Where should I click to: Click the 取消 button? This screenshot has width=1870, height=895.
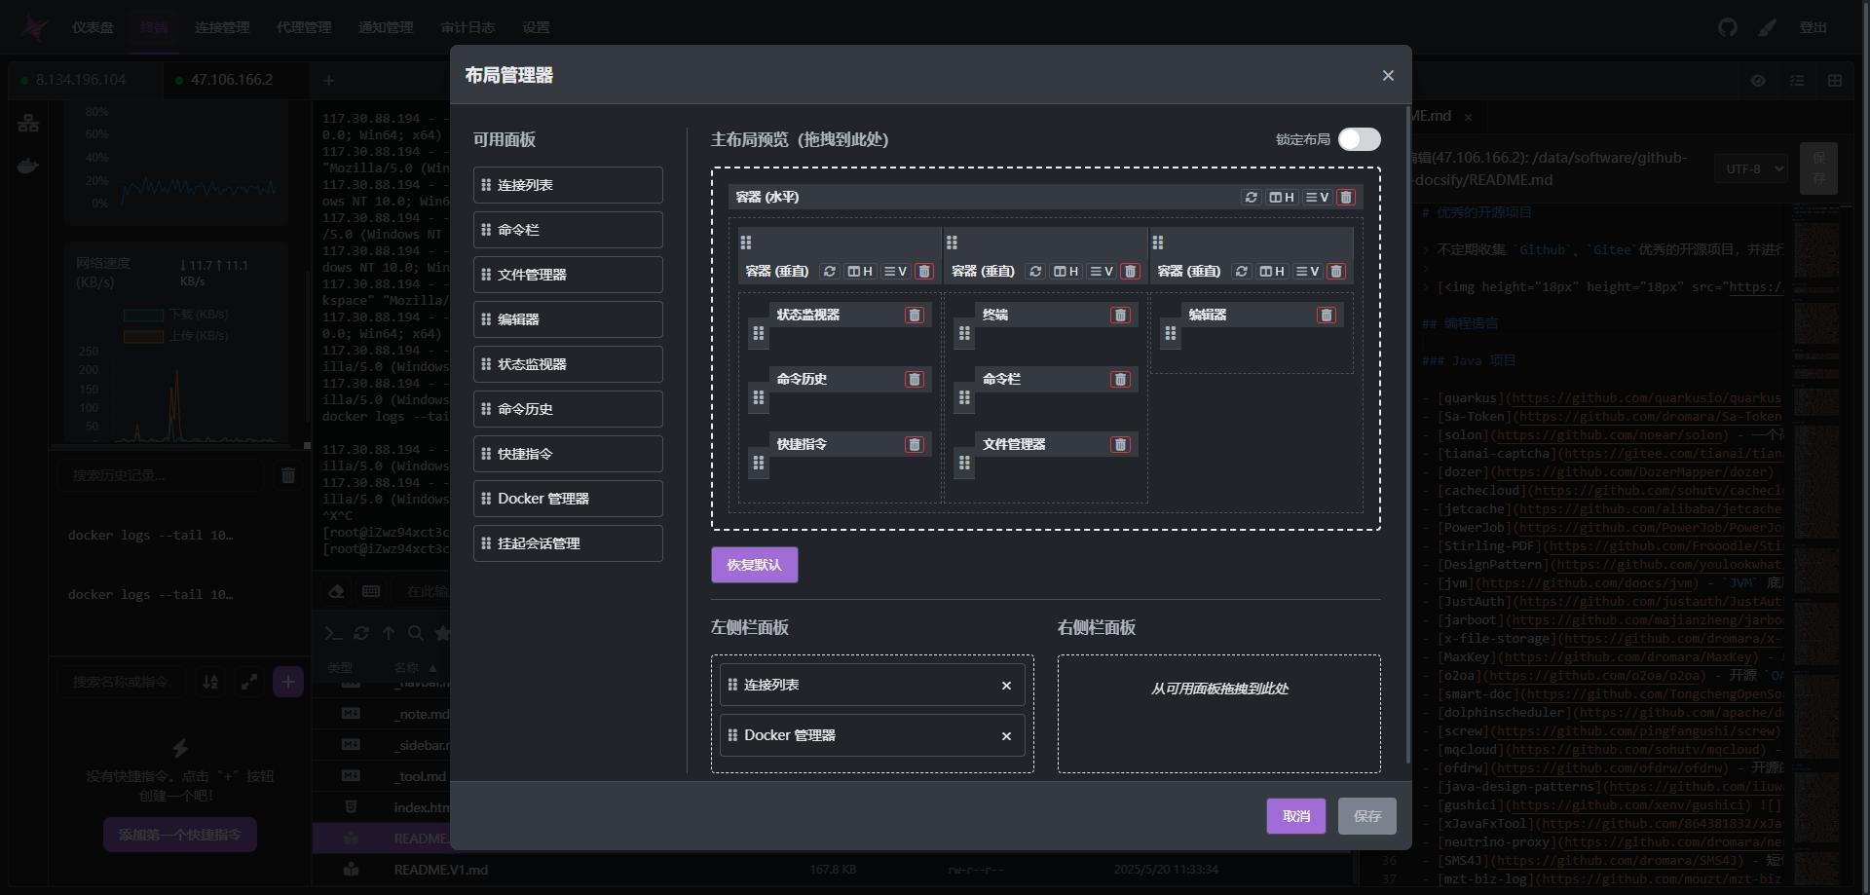(1295, 816)
